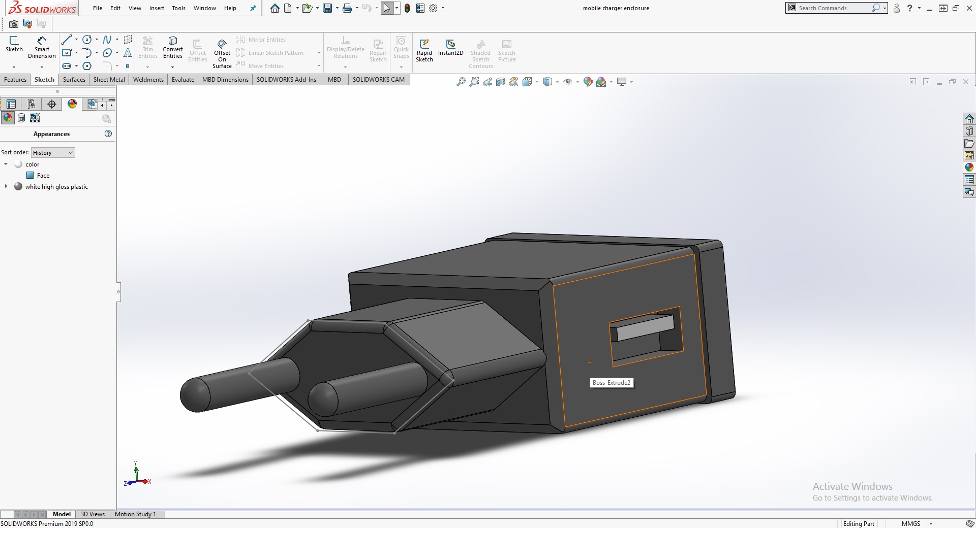Open the Motion Study 1 tab
Image resolution: width=976 pixels, height=533 pixels.
point(135,514)
